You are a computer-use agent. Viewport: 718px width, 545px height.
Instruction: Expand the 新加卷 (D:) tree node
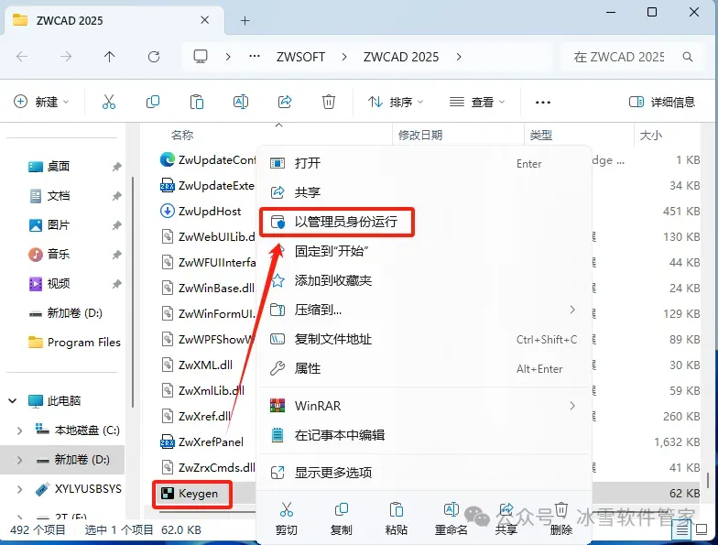(x=19, y=460)
